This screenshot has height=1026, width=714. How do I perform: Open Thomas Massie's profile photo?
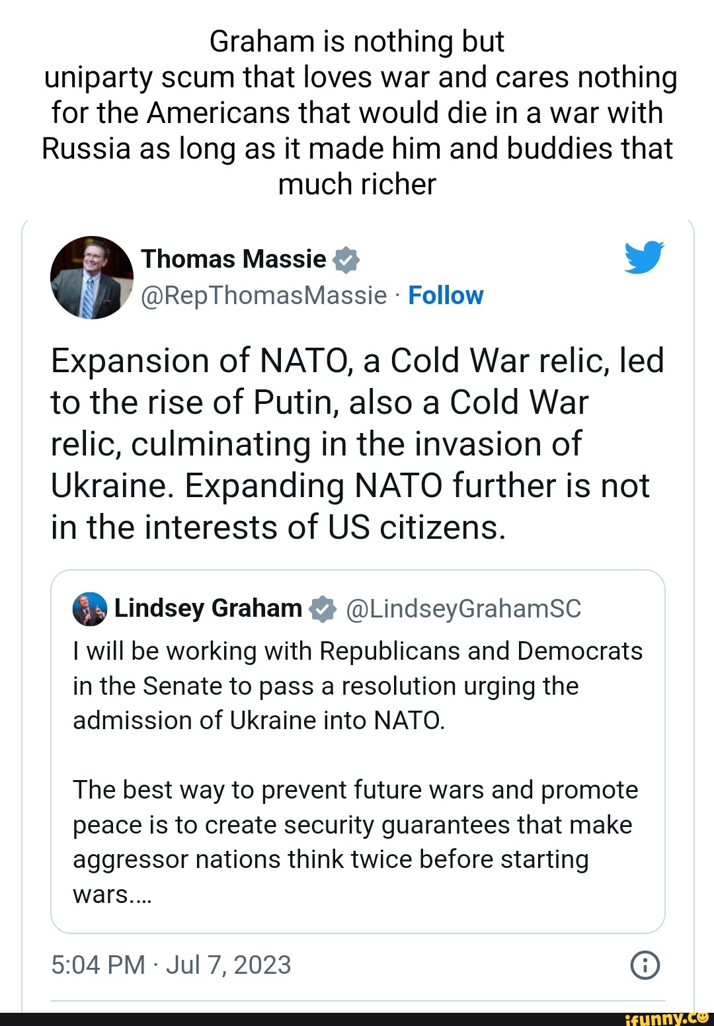point(91,278)
